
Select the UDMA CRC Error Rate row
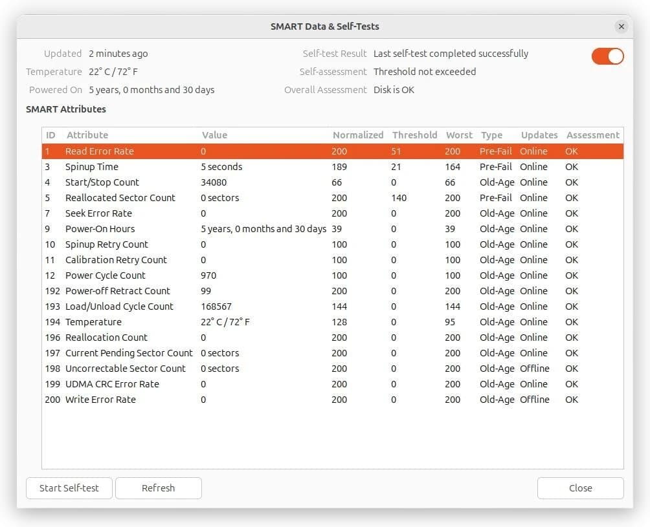[x=112, y=384]
